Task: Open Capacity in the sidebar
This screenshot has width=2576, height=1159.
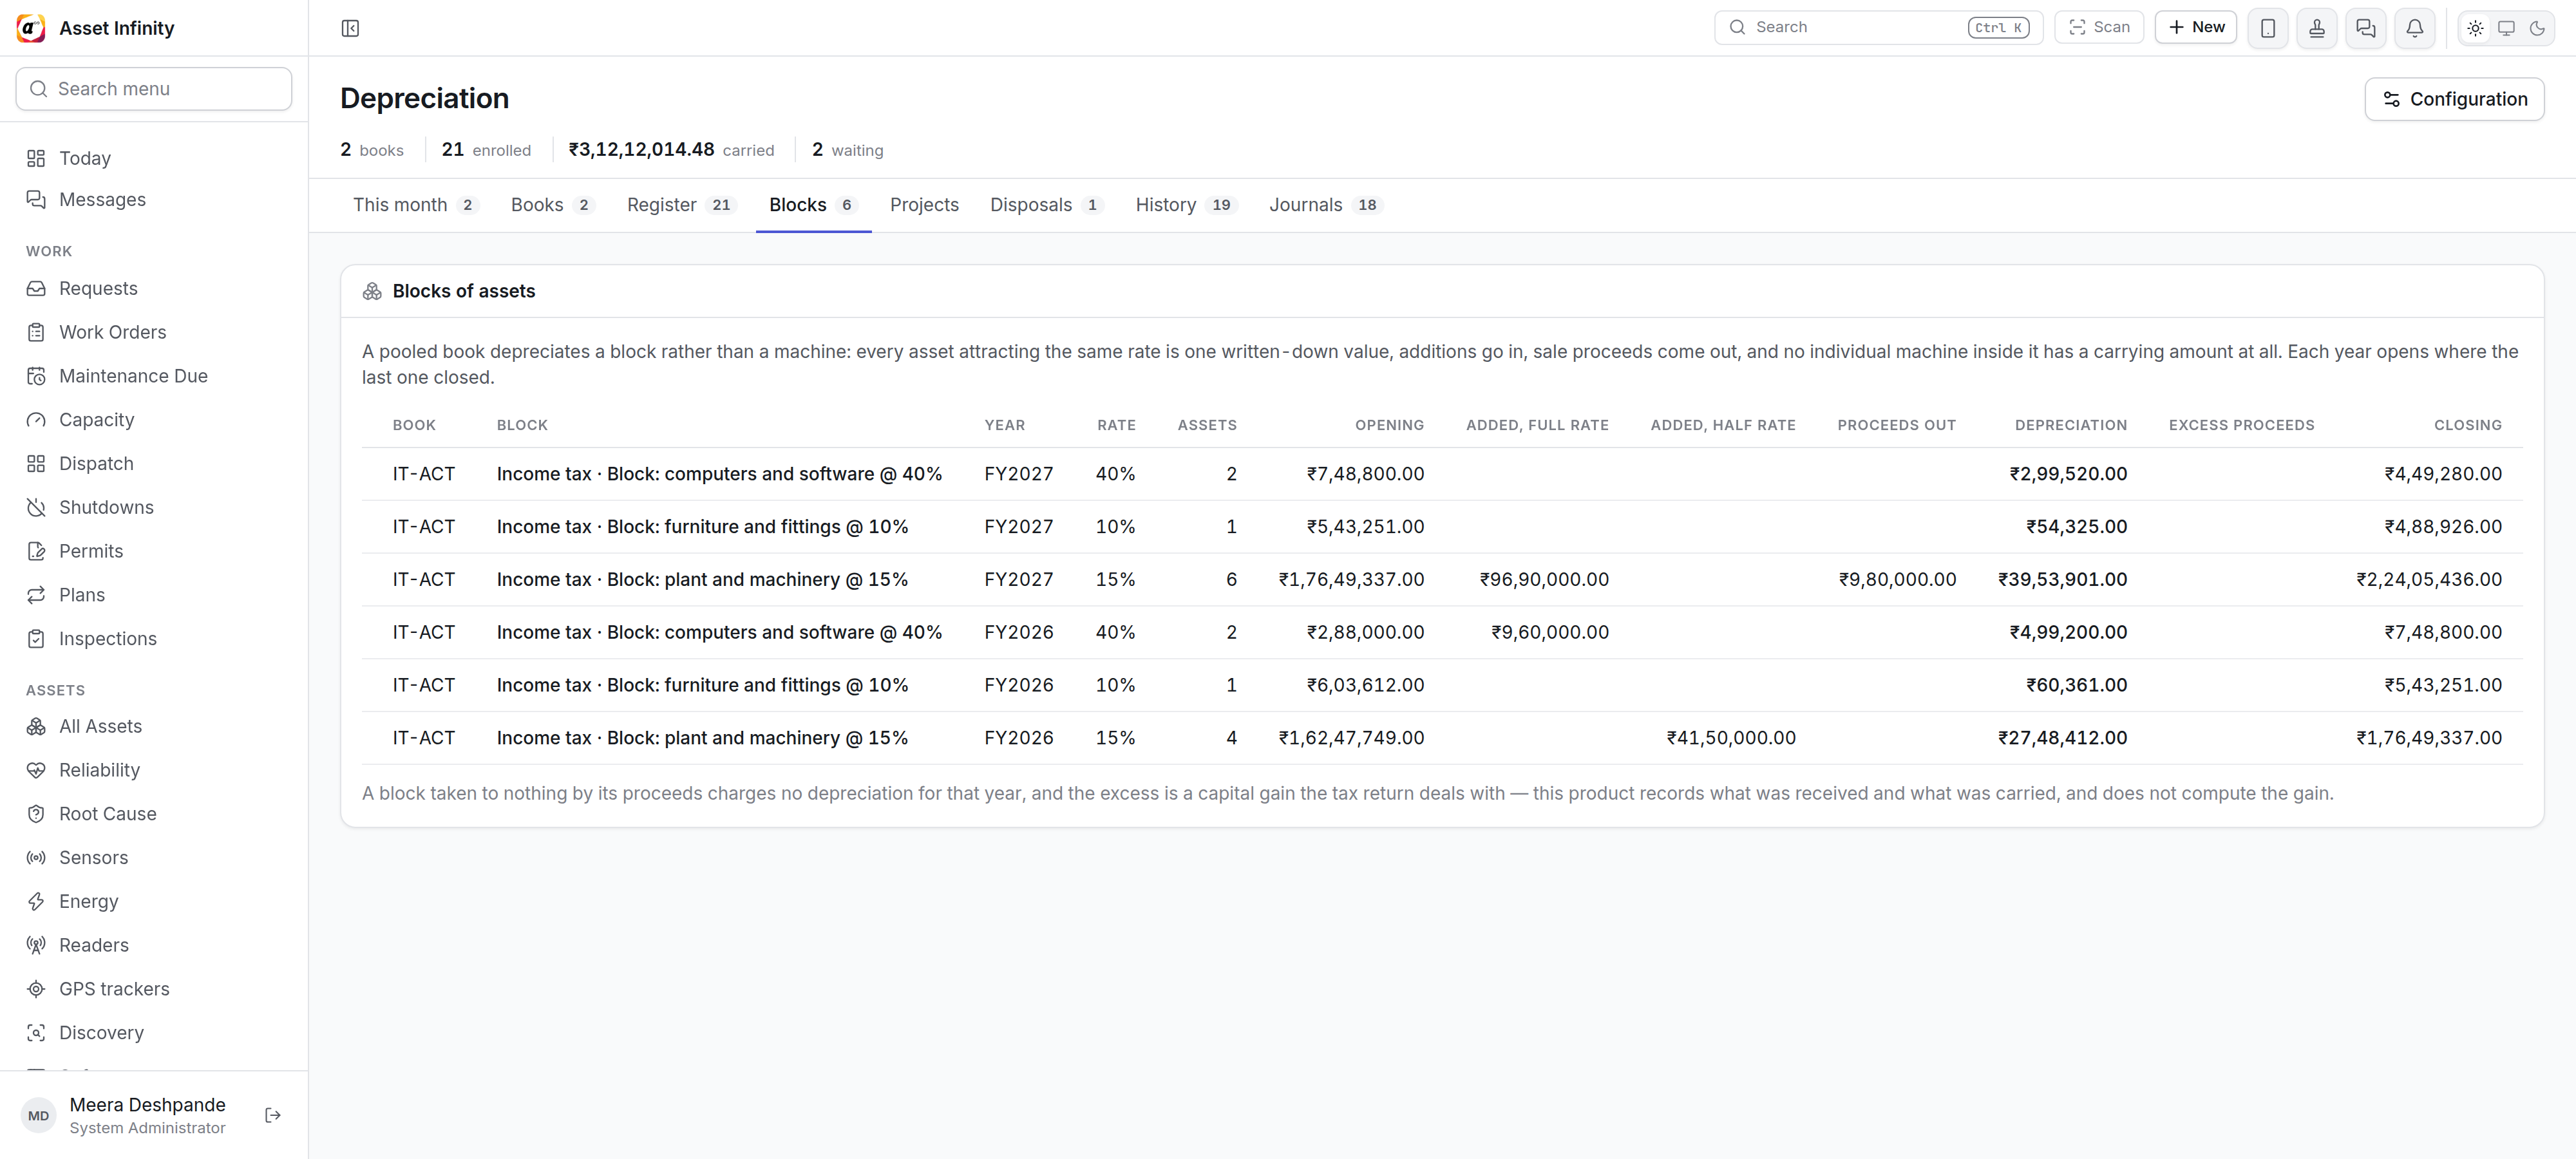Action: [x=154, y=420]
